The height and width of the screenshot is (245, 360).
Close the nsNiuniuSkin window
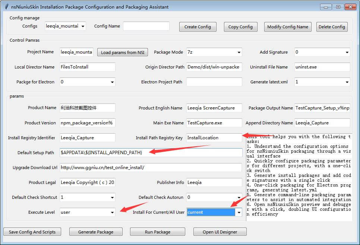tap(350, 7)
